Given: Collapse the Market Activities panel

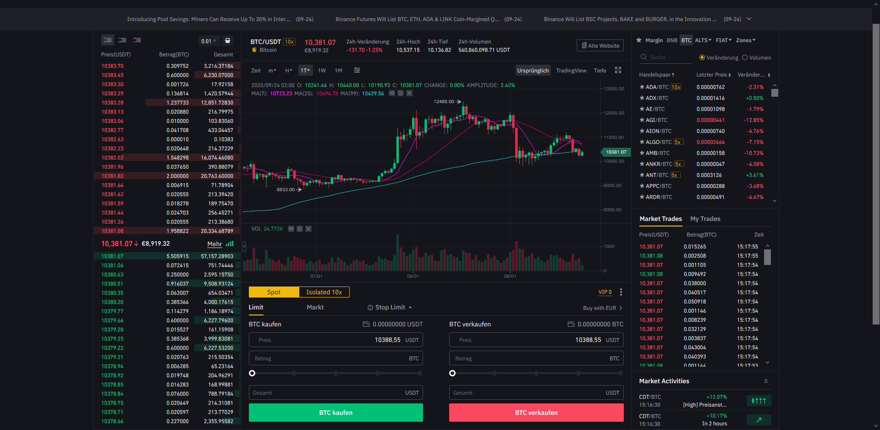Looking at the screenshot, I should 766,381.
